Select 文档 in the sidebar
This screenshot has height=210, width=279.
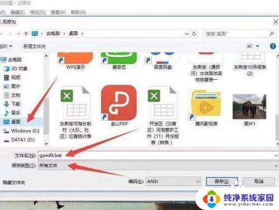[12, 95]
